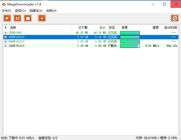Select the highlighted :SAVR-01213 row name

coord(16,37)
